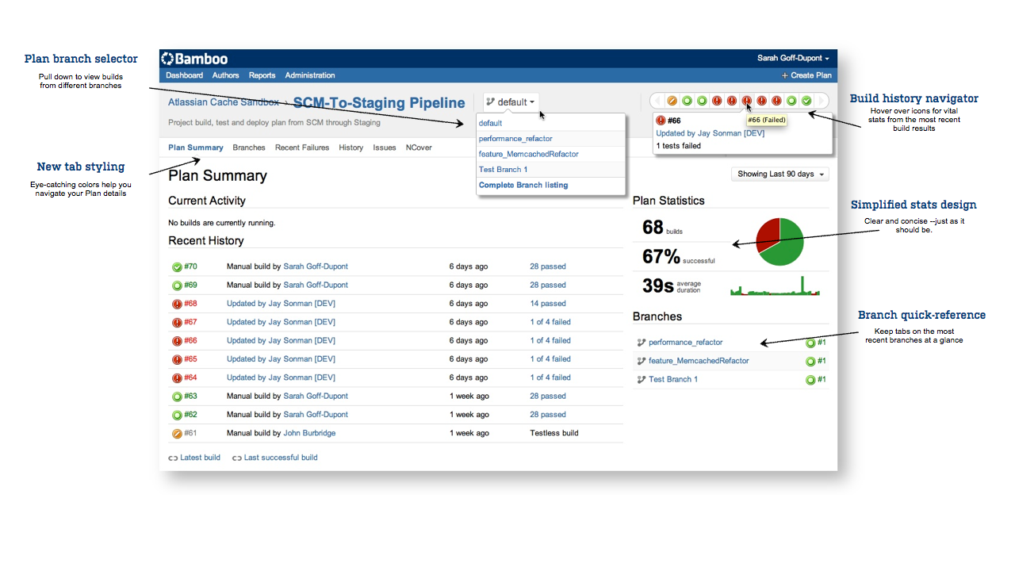1015x571 pixels.
Task: Open the History tab
Action: 350,148
